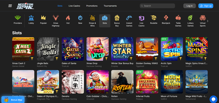Click the Moon of Fortune title text
This screenshot has width=219, height=103.
click(x=169, y=96)
